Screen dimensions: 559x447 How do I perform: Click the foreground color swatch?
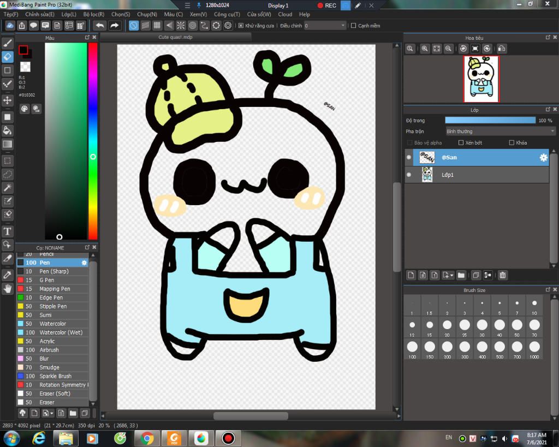(x=23, y=50)
